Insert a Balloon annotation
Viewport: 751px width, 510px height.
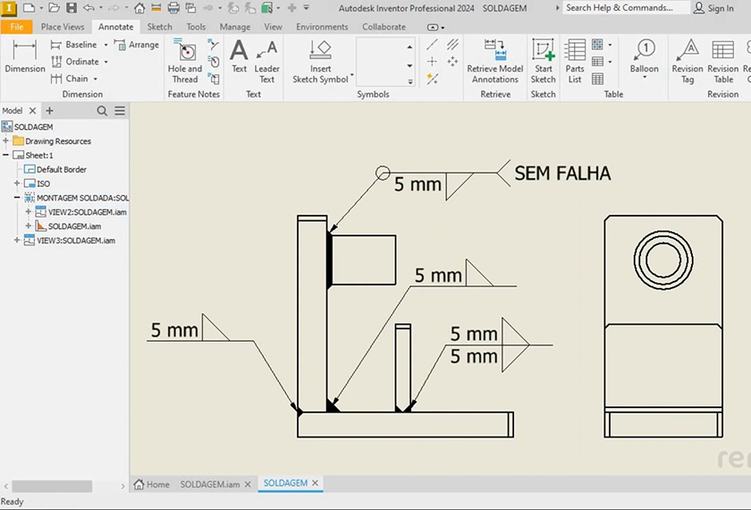644,56
